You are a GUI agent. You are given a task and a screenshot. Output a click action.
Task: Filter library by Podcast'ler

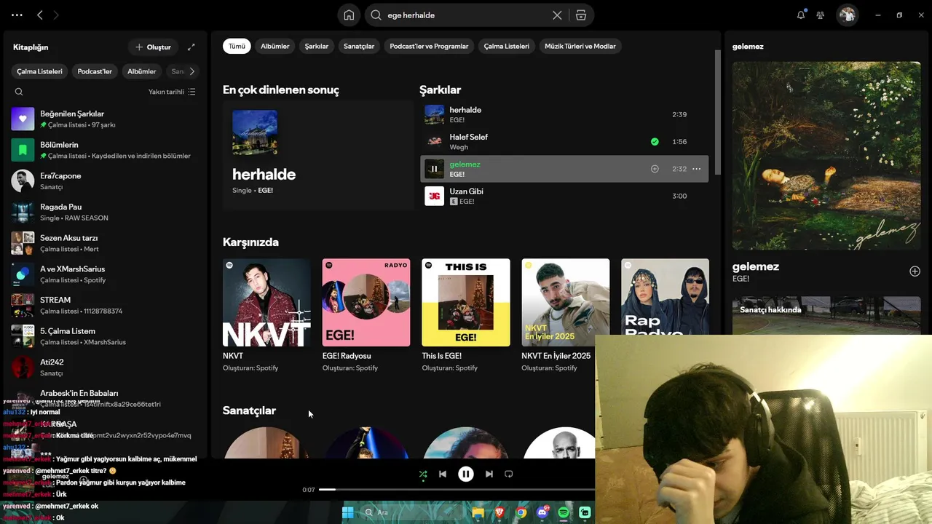point(95,71)
